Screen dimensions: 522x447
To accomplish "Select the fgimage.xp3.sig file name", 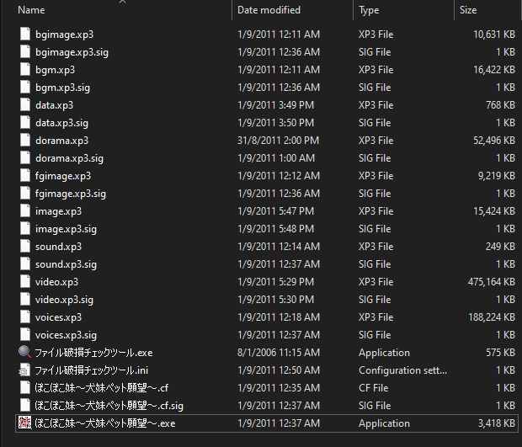I will [x=71, y=194].
